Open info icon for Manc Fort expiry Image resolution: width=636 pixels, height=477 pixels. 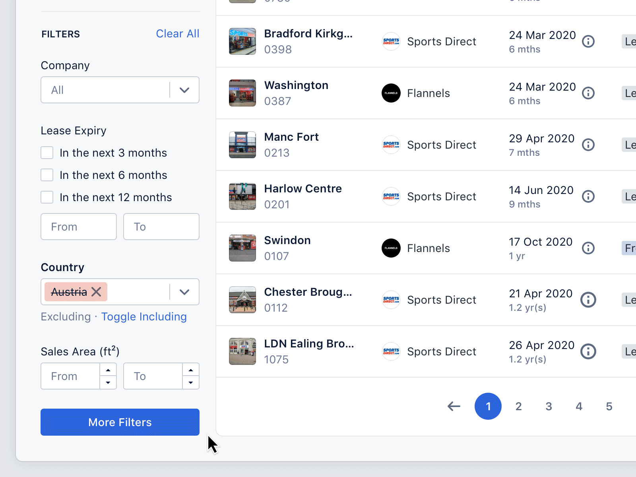(588, 145)
